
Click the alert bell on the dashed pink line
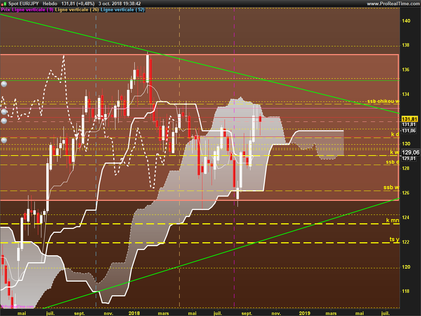(4, 121)
